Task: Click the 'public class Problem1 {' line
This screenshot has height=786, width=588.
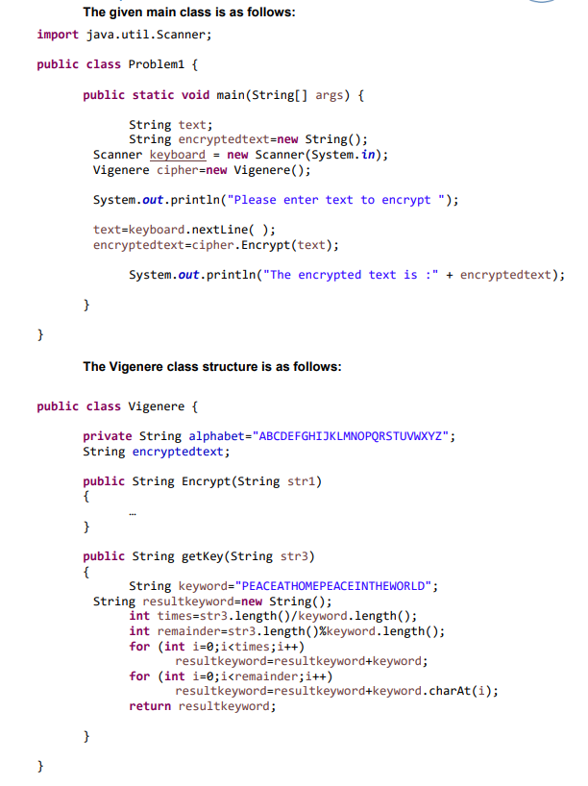Action: click(117, 64)
